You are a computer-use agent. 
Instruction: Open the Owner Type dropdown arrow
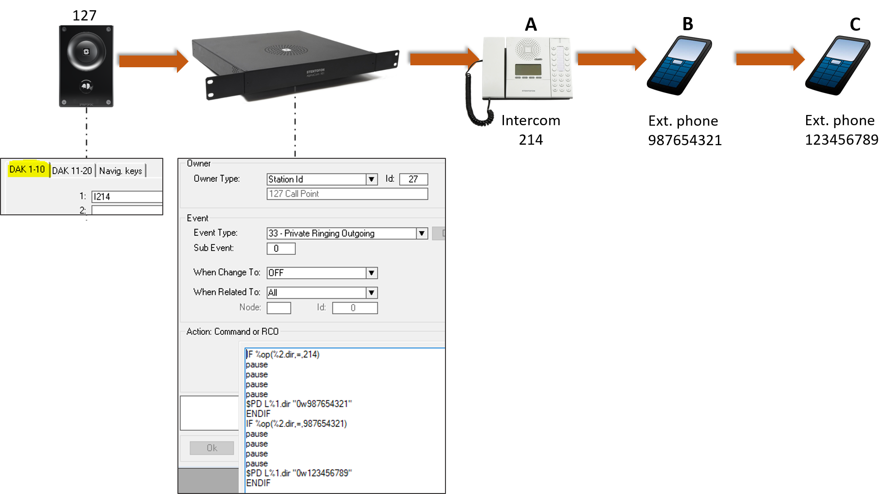point(372,179)
